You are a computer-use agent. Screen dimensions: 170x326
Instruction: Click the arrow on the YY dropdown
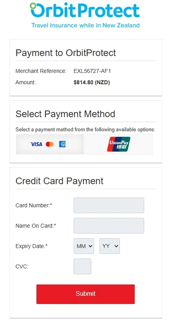pos(116,246)
